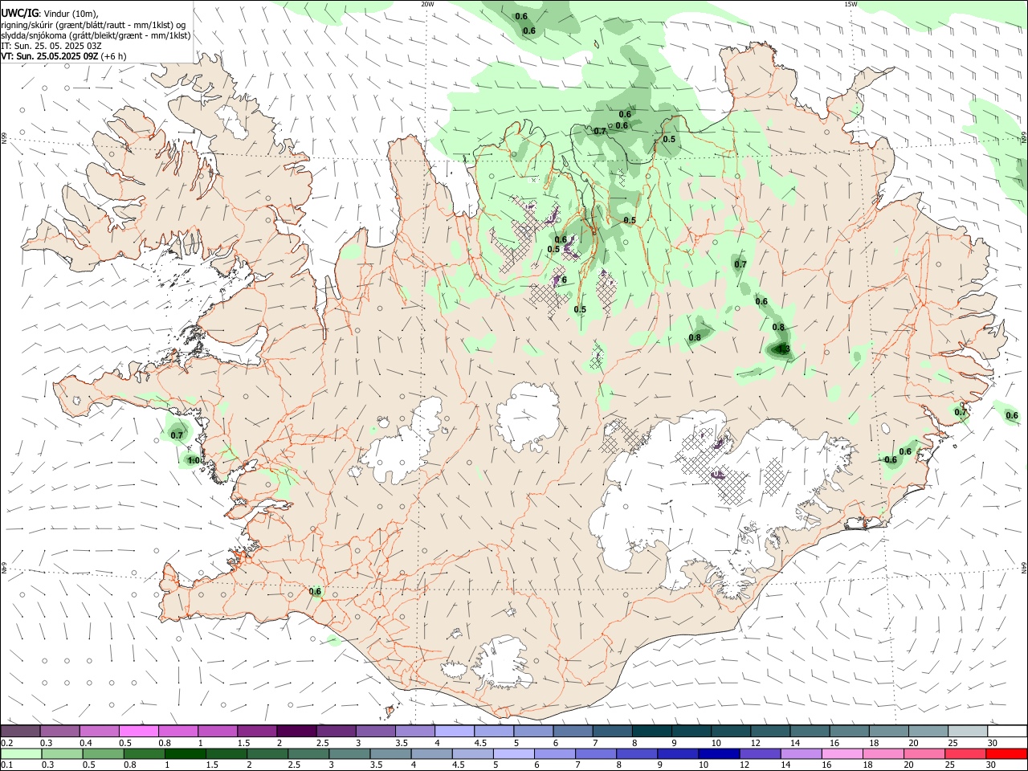The width and height of the screenshot is (1028, 771).
Task: Select the deep blue swatch labeled 10 in lower legend
Action: (x=719, y=754)
